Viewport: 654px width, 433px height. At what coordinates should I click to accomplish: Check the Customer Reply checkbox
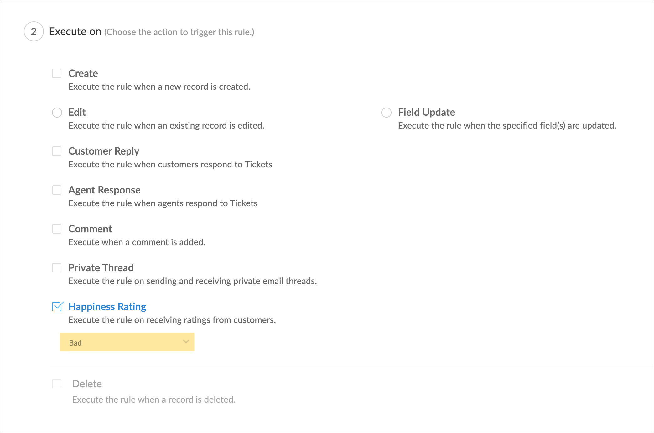click(x=57, y=151)
